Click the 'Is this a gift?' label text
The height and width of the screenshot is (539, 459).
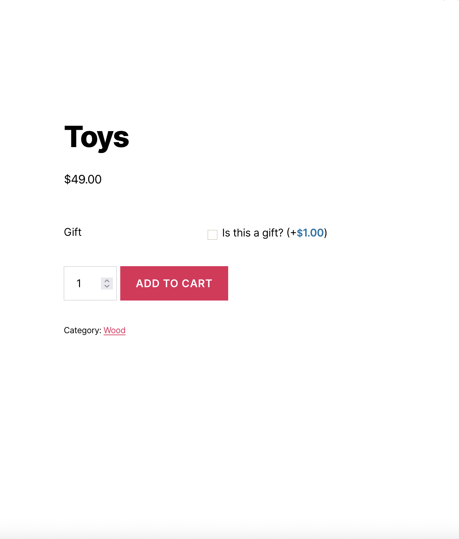(x=252, y=233)
